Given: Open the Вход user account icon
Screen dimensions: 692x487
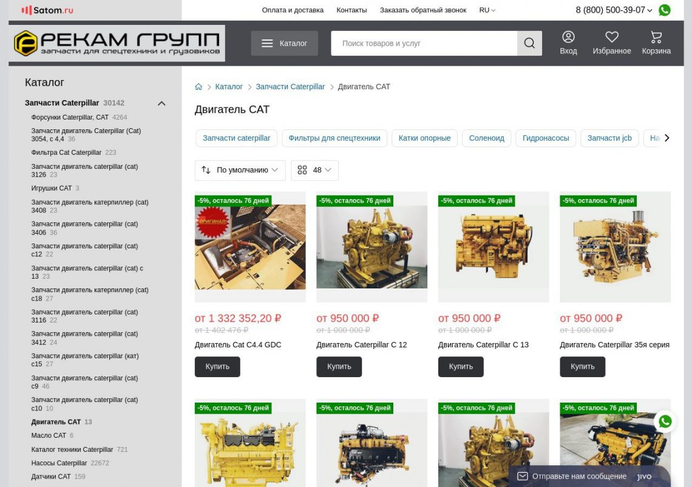Looking at the screenshot, I should click(568, 43).
